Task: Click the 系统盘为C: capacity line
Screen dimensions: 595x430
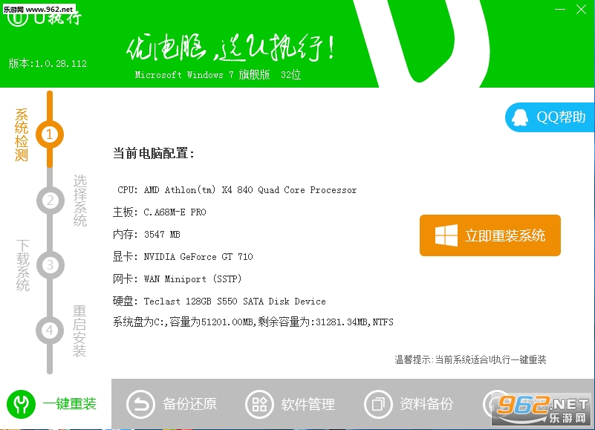Action: click(253, 322)
